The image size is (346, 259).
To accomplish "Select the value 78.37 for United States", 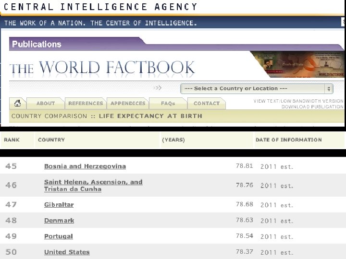I will tap(244, 252).
